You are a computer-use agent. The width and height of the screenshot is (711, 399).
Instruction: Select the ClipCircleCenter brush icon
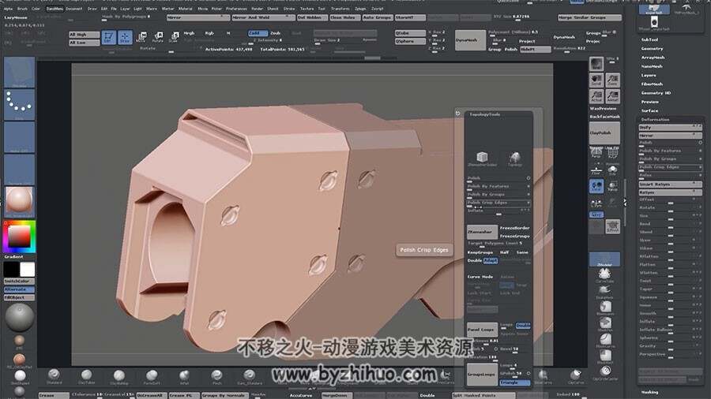coord(605,372)
